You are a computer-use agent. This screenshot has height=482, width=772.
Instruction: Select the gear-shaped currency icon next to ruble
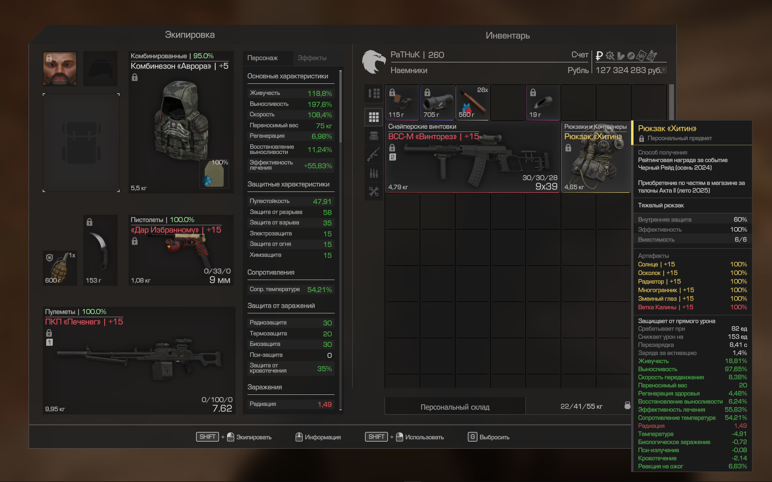610,56
